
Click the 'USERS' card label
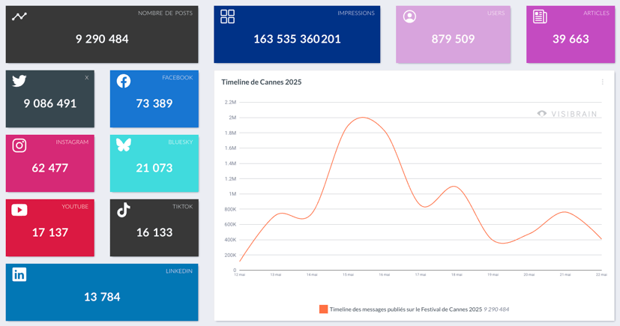(496, 13)
